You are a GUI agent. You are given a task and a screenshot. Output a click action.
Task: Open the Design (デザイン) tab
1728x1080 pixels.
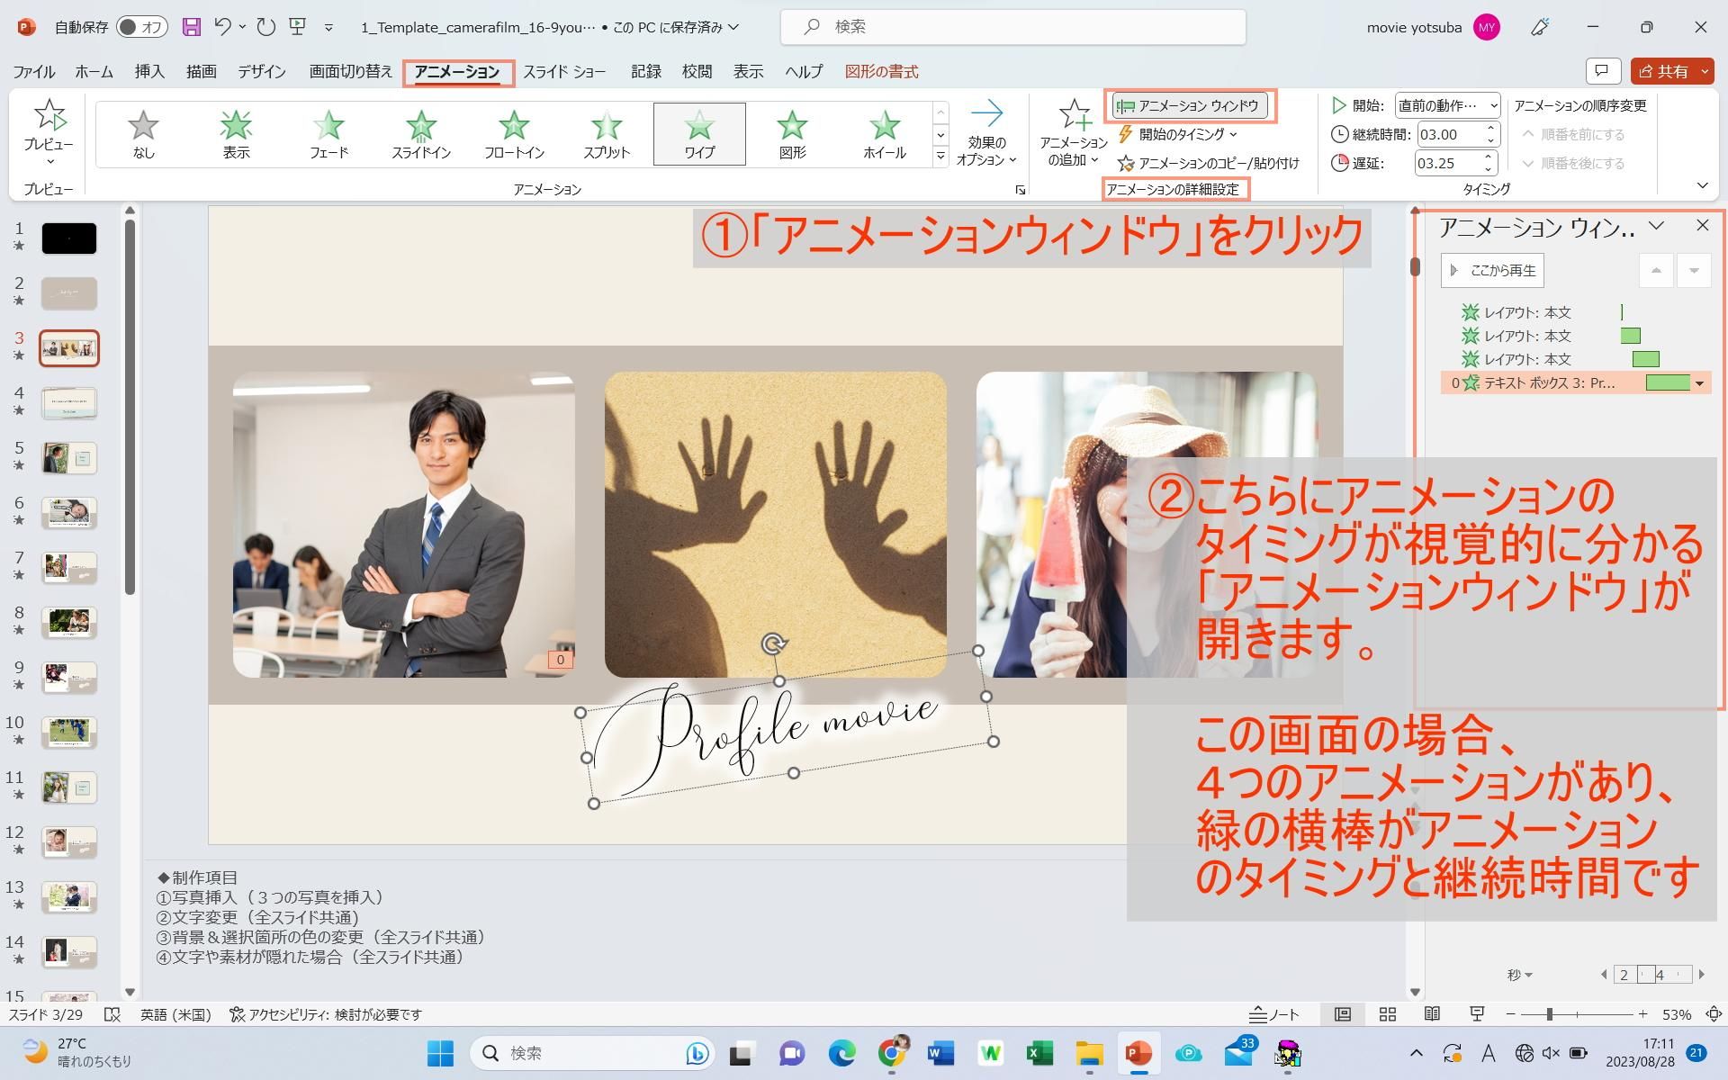coord(262,72)
